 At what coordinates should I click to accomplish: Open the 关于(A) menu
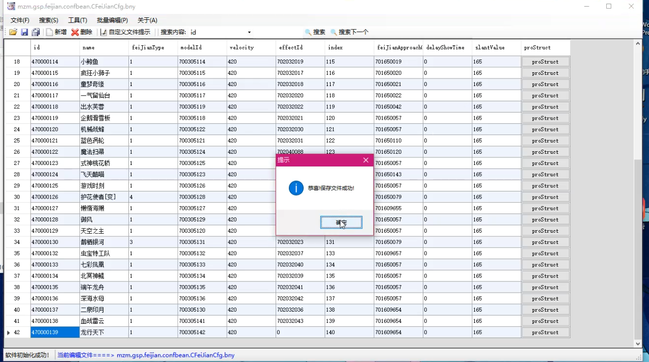147,20
